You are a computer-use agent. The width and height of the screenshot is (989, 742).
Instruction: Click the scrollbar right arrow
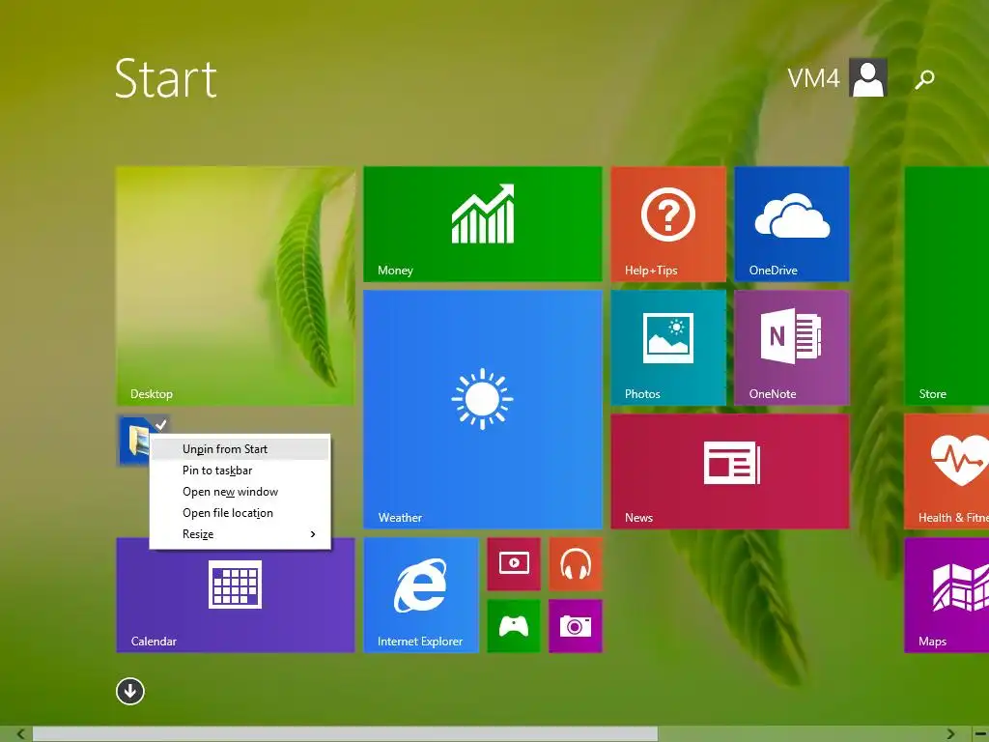[951, 734]
